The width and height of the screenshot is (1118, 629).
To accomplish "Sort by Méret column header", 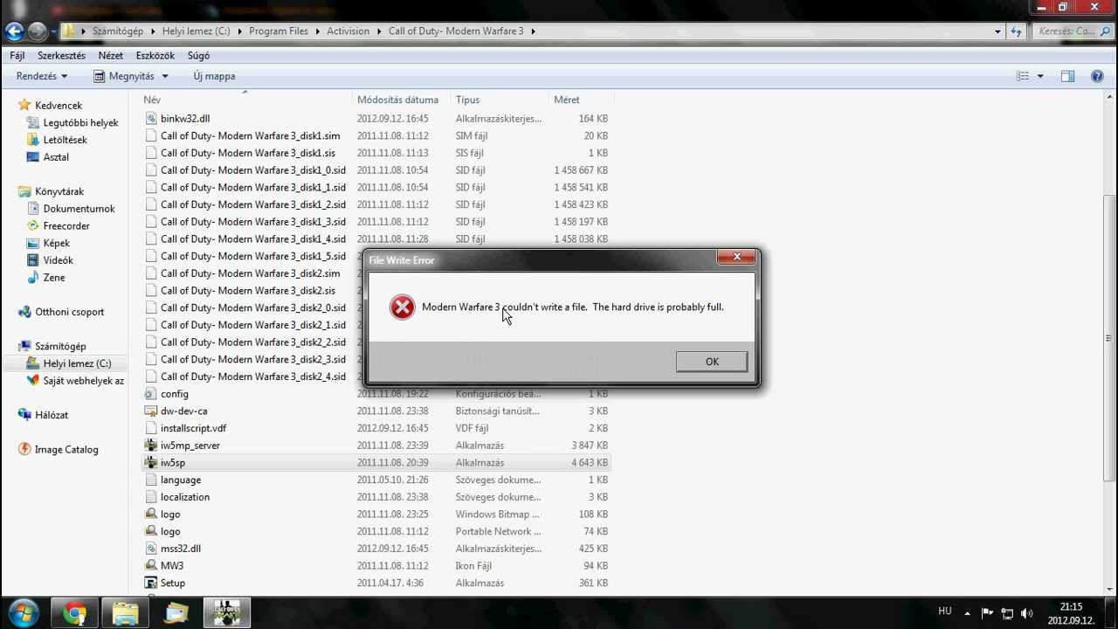I will pyautogui.click(x=580, y=100).
